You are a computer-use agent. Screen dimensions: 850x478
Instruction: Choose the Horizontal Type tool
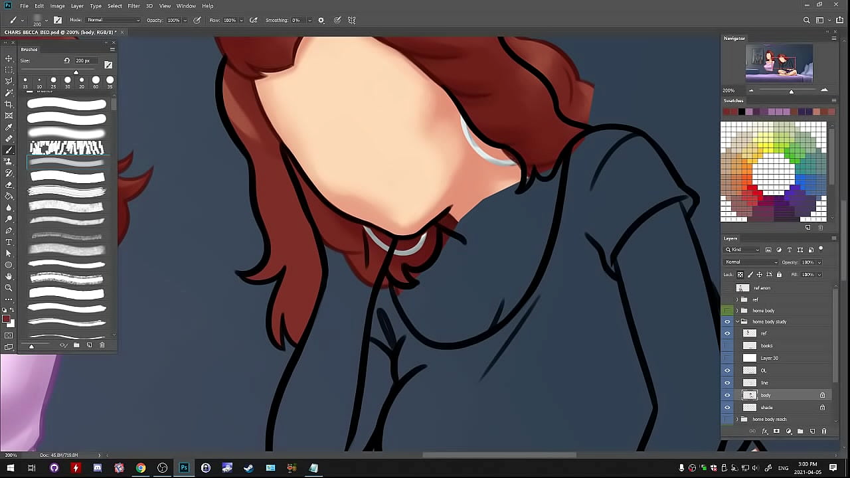click(x=9, y=242)
